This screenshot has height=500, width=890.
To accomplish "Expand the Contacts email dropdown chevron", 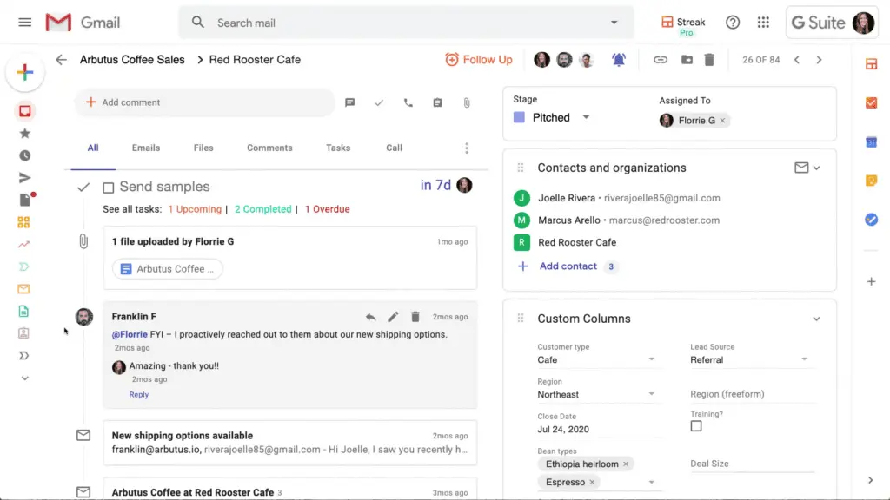I will pos(816,168).
